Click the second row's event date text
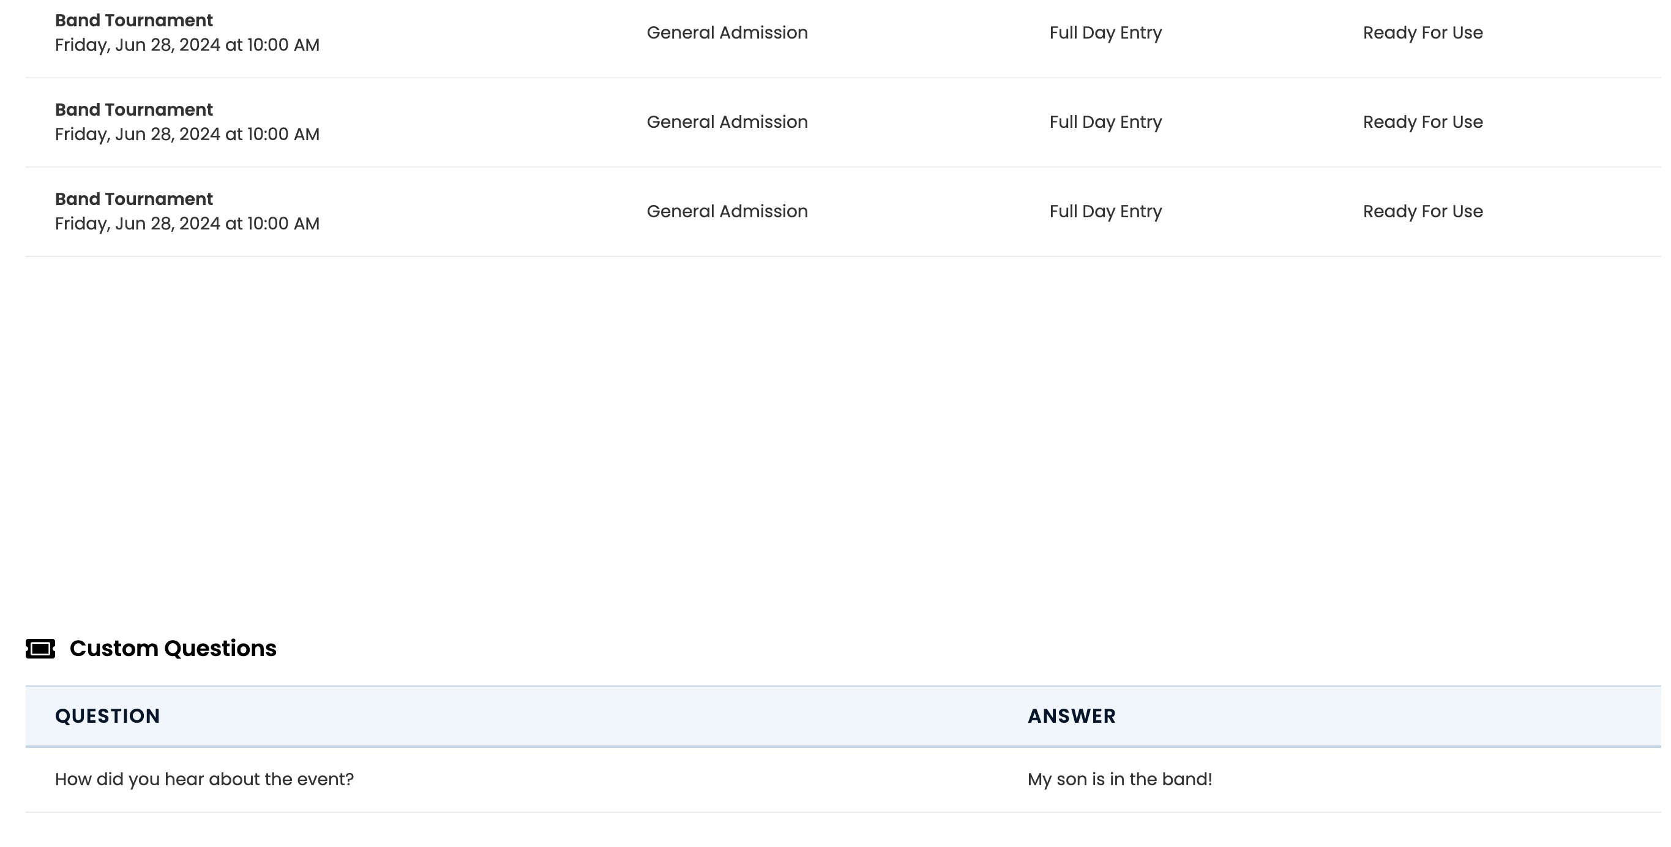The height and width of the screenshot is (847, 1671). coord(187,134)
